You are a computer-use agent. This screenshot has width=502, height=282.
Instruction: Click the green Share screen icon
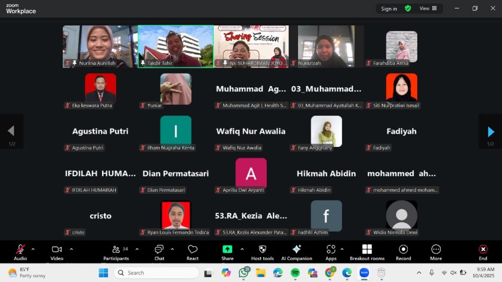coord(227,250)
